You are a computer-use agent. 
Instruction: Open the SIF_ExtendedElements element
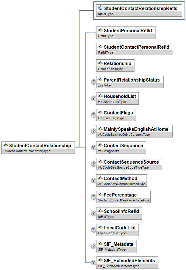click(129, 260)
